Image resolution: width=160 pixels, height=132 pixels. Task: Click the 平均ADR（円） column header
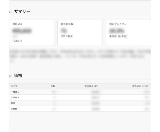click(91, 86)
